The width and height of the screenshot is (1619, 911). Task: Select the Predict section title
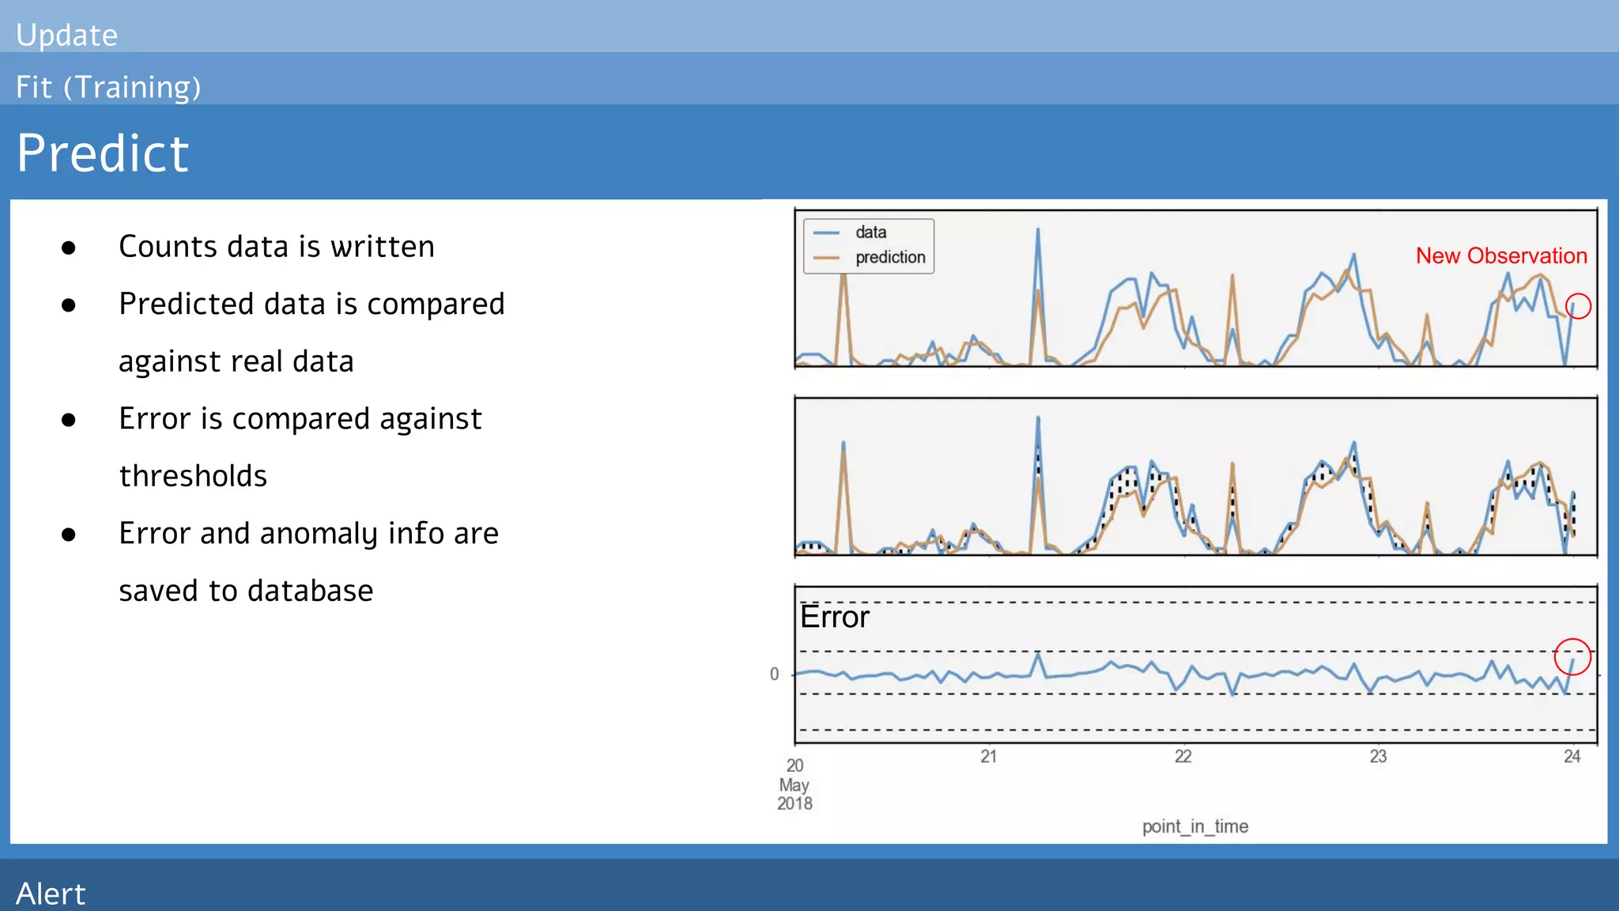click(103, 153)
